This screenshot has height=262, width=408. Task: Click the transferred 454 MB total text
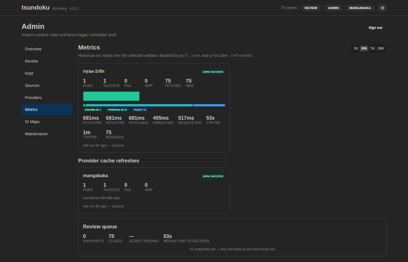click(x=101, y=198)
